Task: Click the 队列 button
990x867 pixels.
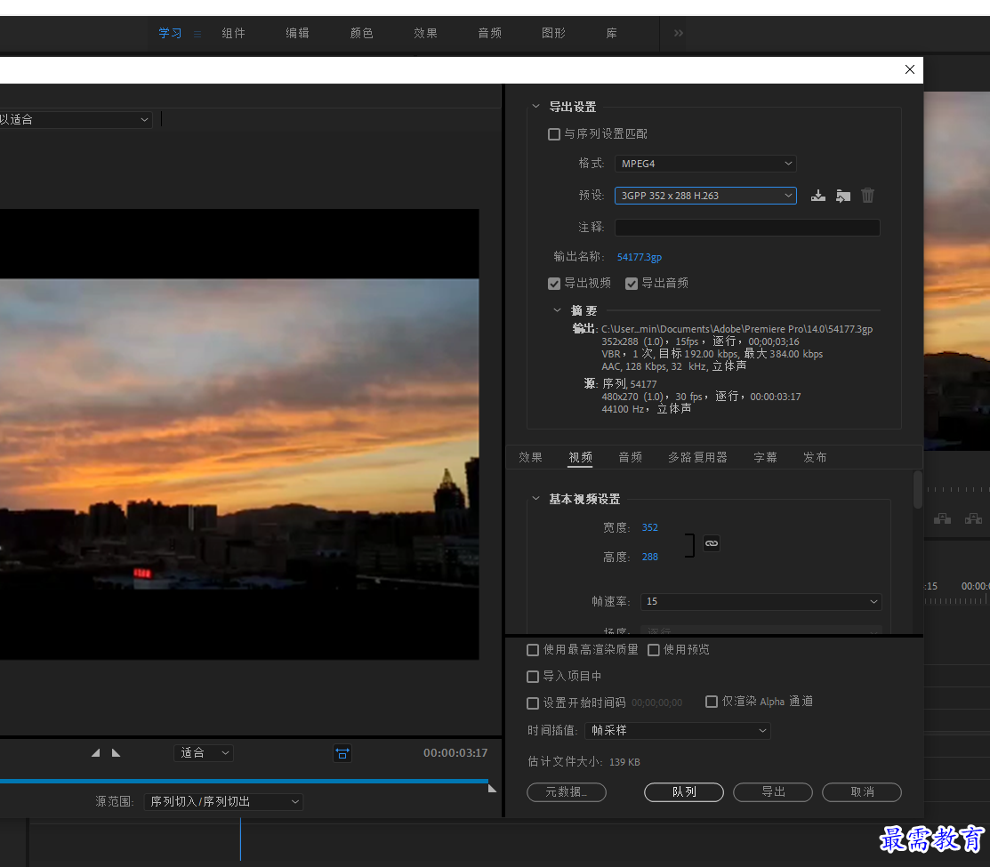Action: click(684, 792)
